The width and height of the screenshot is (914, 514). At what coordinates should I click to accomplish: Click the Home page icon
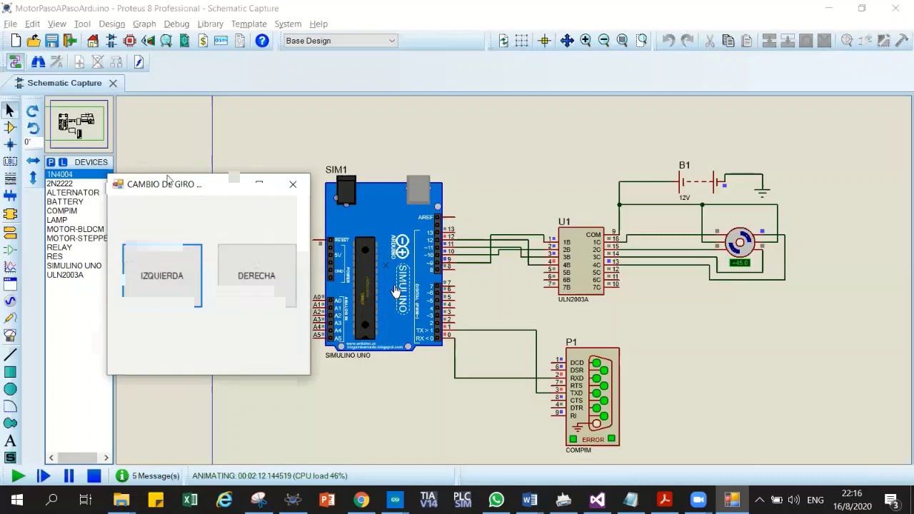[x=93, y=41]
